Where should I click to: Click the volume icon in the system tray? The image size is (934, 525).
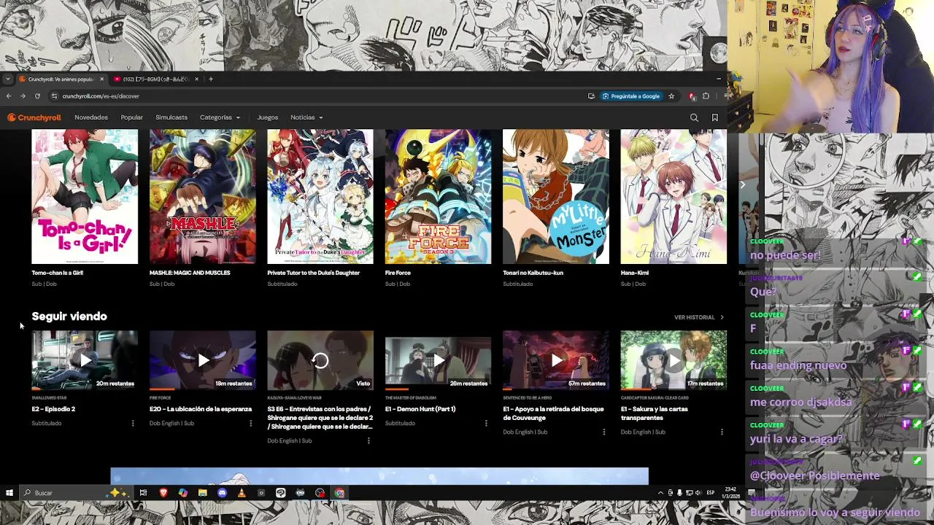[698, 493]
